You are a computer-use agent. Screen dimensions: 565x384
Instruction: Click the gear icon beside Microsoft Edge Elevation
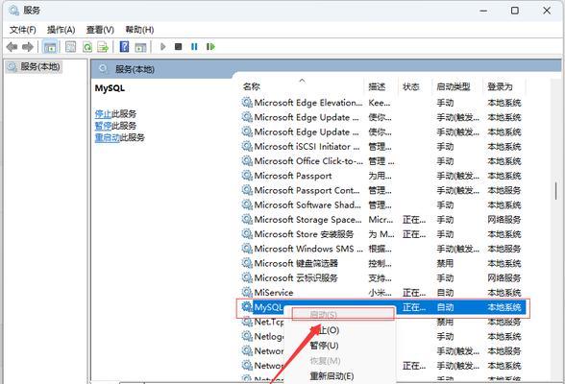247,103
